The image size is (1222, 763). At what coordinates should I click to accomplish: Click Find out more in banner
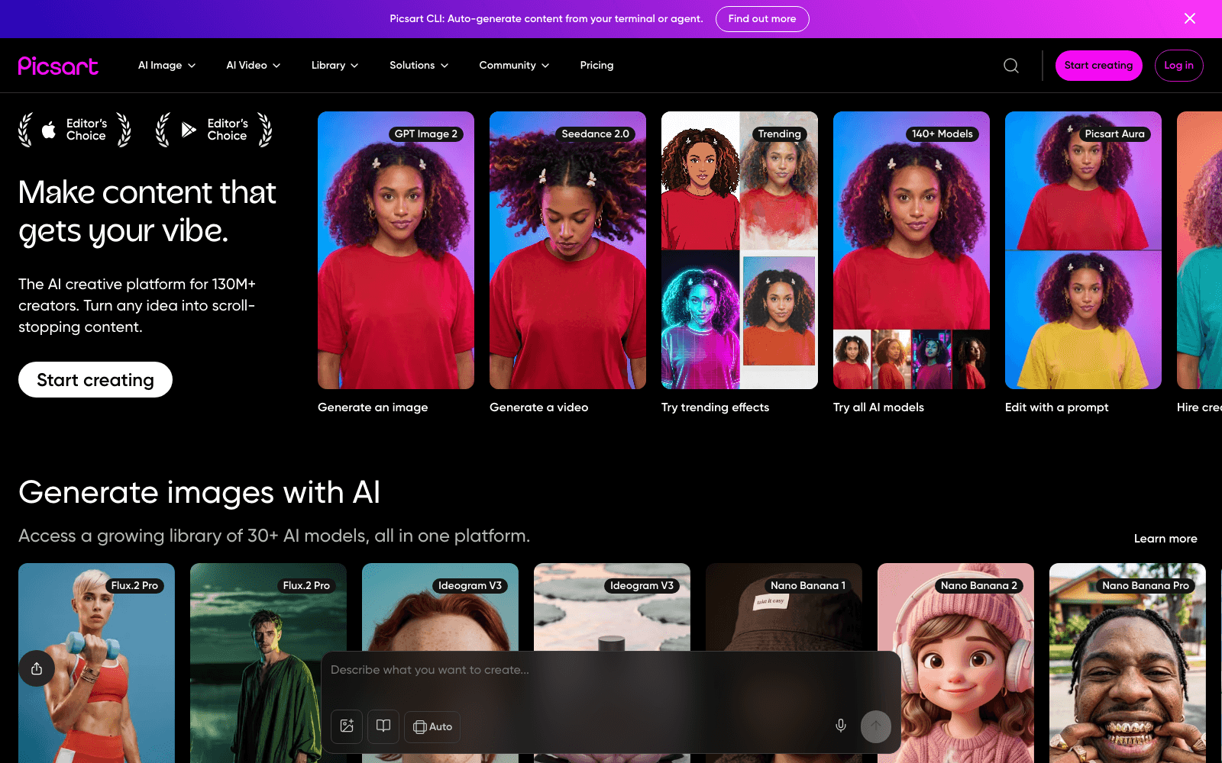[762, 19]
